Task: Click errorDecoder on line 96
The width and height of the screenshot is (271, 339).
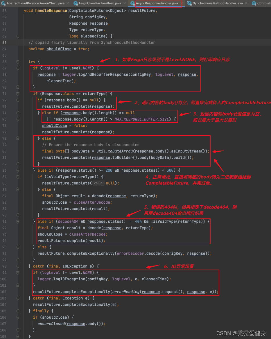Action: click(x=130, y=254)
